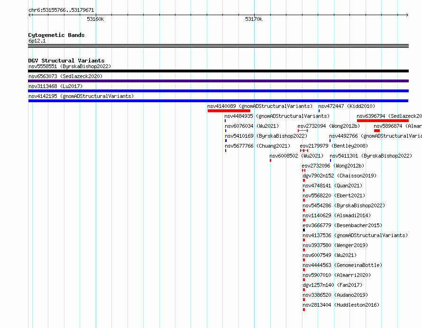The image size is (422, 328).
Task: Click esv2732096 (Wong2012b) label
Action: [x=333, y=166]
